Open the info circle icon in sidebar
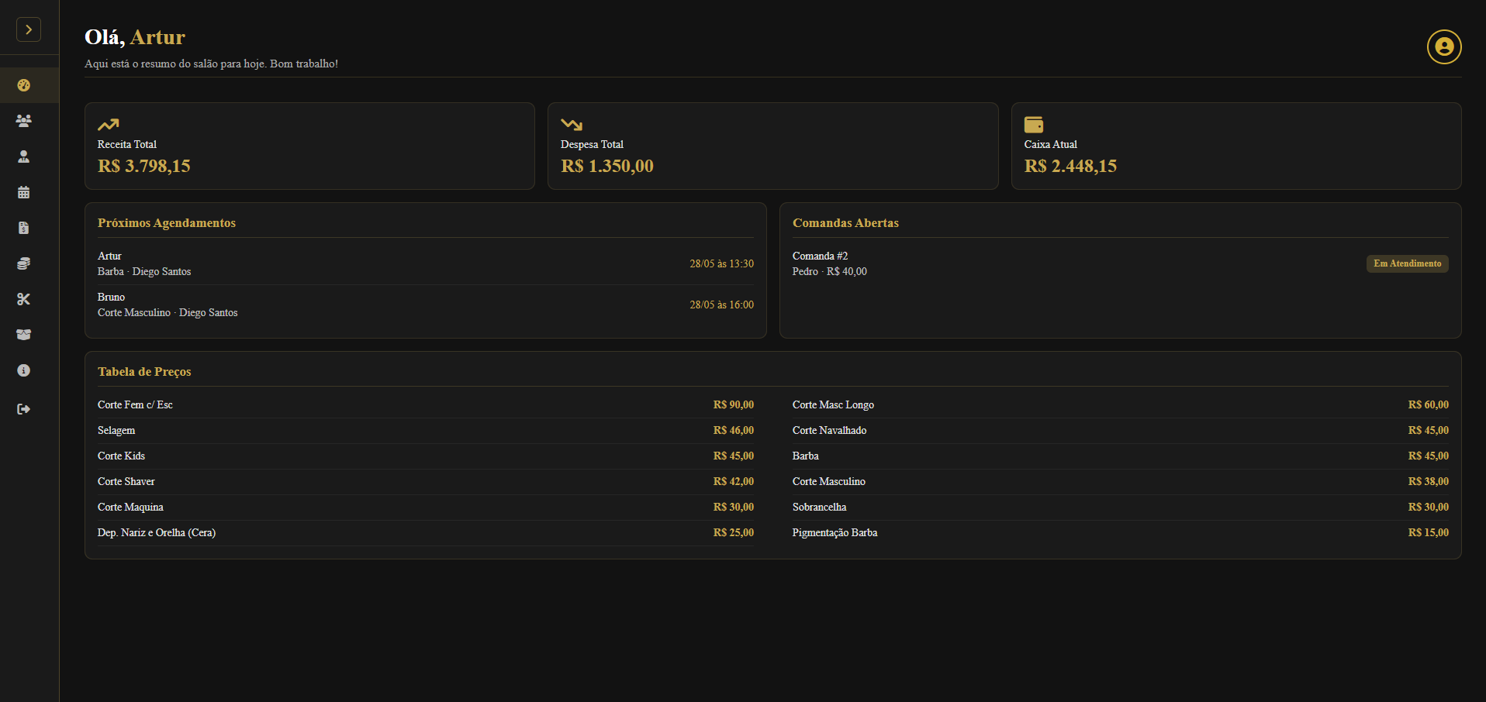The width and height of the screenshot is (1486, 702). (x=24, y=370)
